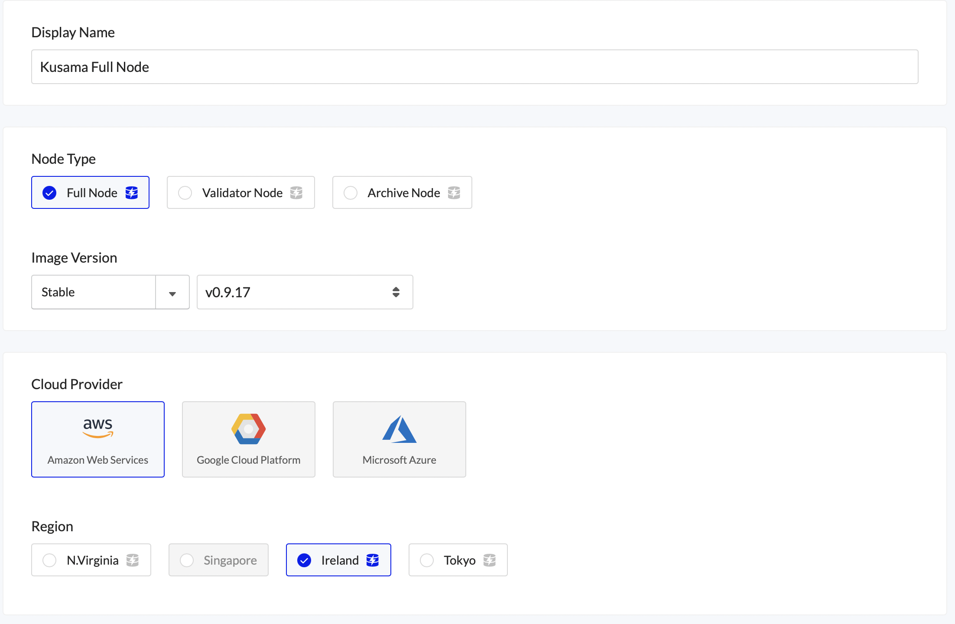Choose the Tokyo region radio button
955x624 pixels.
[427, 560]
